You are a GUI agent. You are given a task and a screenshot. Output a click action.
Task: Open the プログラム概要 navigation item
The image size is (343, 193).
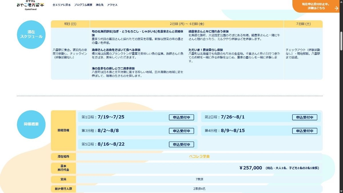click(x=83, y=5)
